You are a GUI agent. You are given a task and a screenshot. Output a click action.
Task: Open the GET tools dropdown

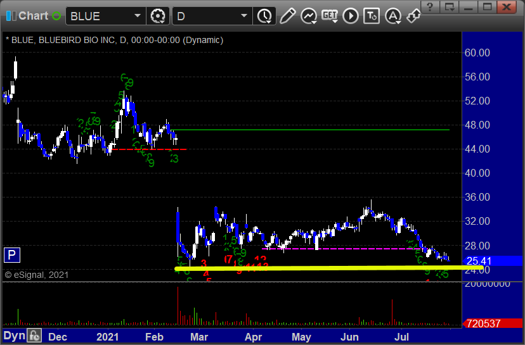tap(330, 16)
